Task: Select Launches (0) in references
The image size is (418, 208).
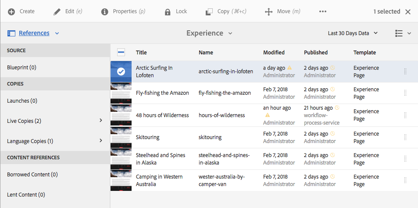Action: click(x=22, y=100)
